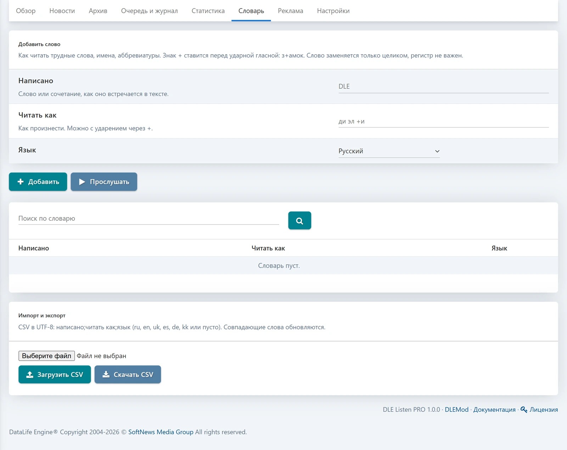
Task: Click the Читать как table column header
Action: coord(268,248)
